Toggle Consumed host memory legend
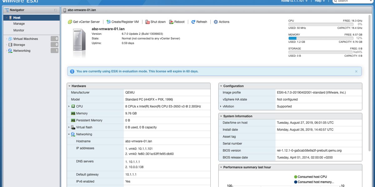 314,182
